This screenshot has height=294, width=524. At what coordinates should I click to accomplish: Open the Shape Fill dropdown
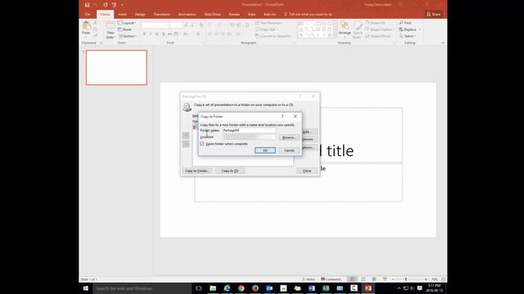coord(376,23)
